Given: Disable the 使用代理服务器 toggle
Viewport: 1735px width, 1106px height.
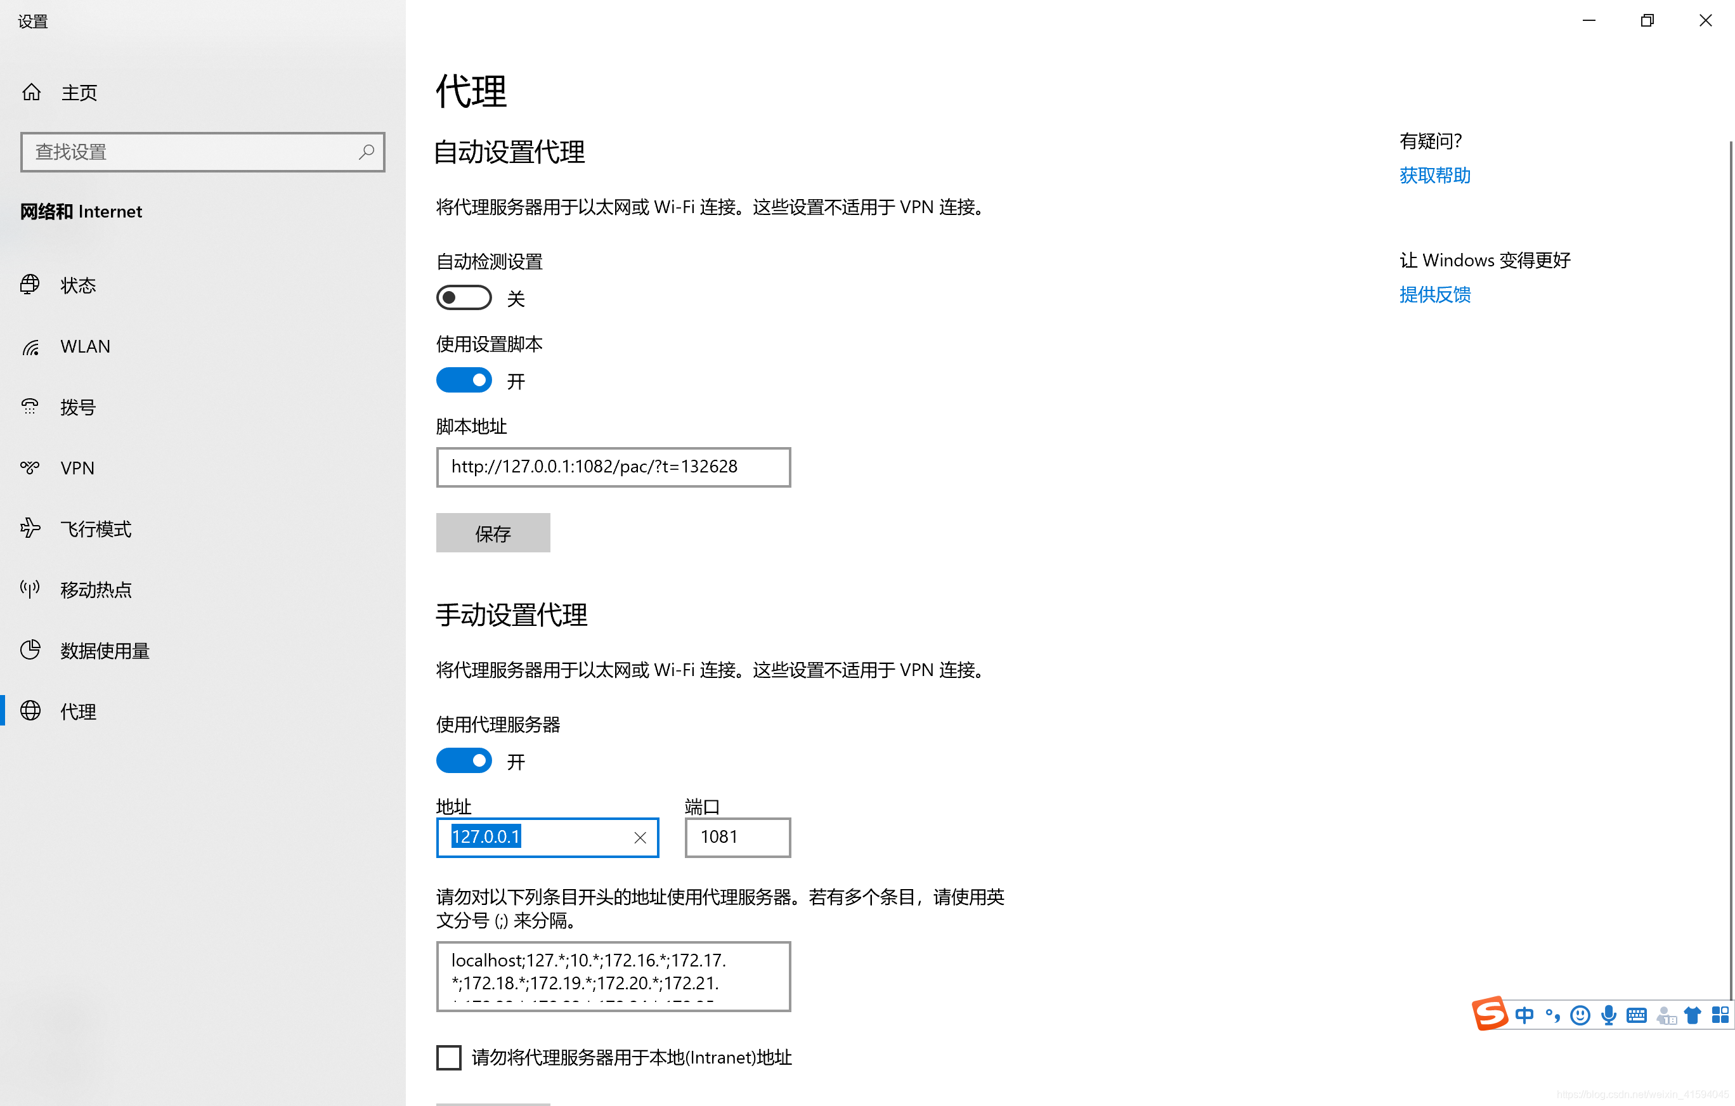Looking at the screenshot, I should [x=464, y=761].
